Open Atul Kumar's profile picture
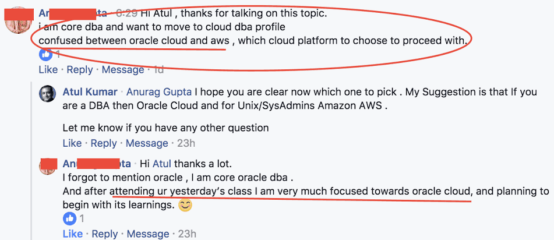 (48, 94)
